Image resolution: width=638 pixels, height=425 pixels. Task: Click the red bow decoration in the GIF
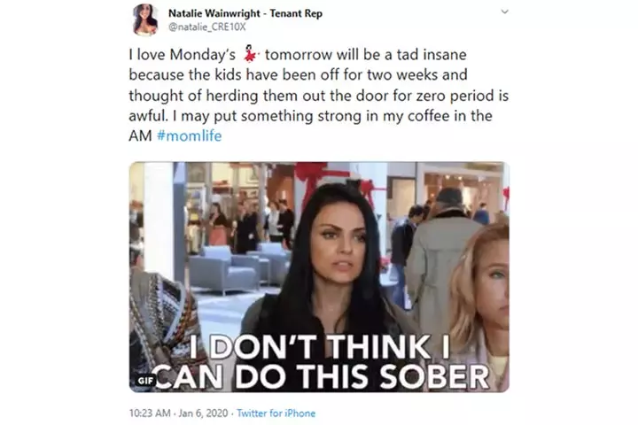[311, 171]
